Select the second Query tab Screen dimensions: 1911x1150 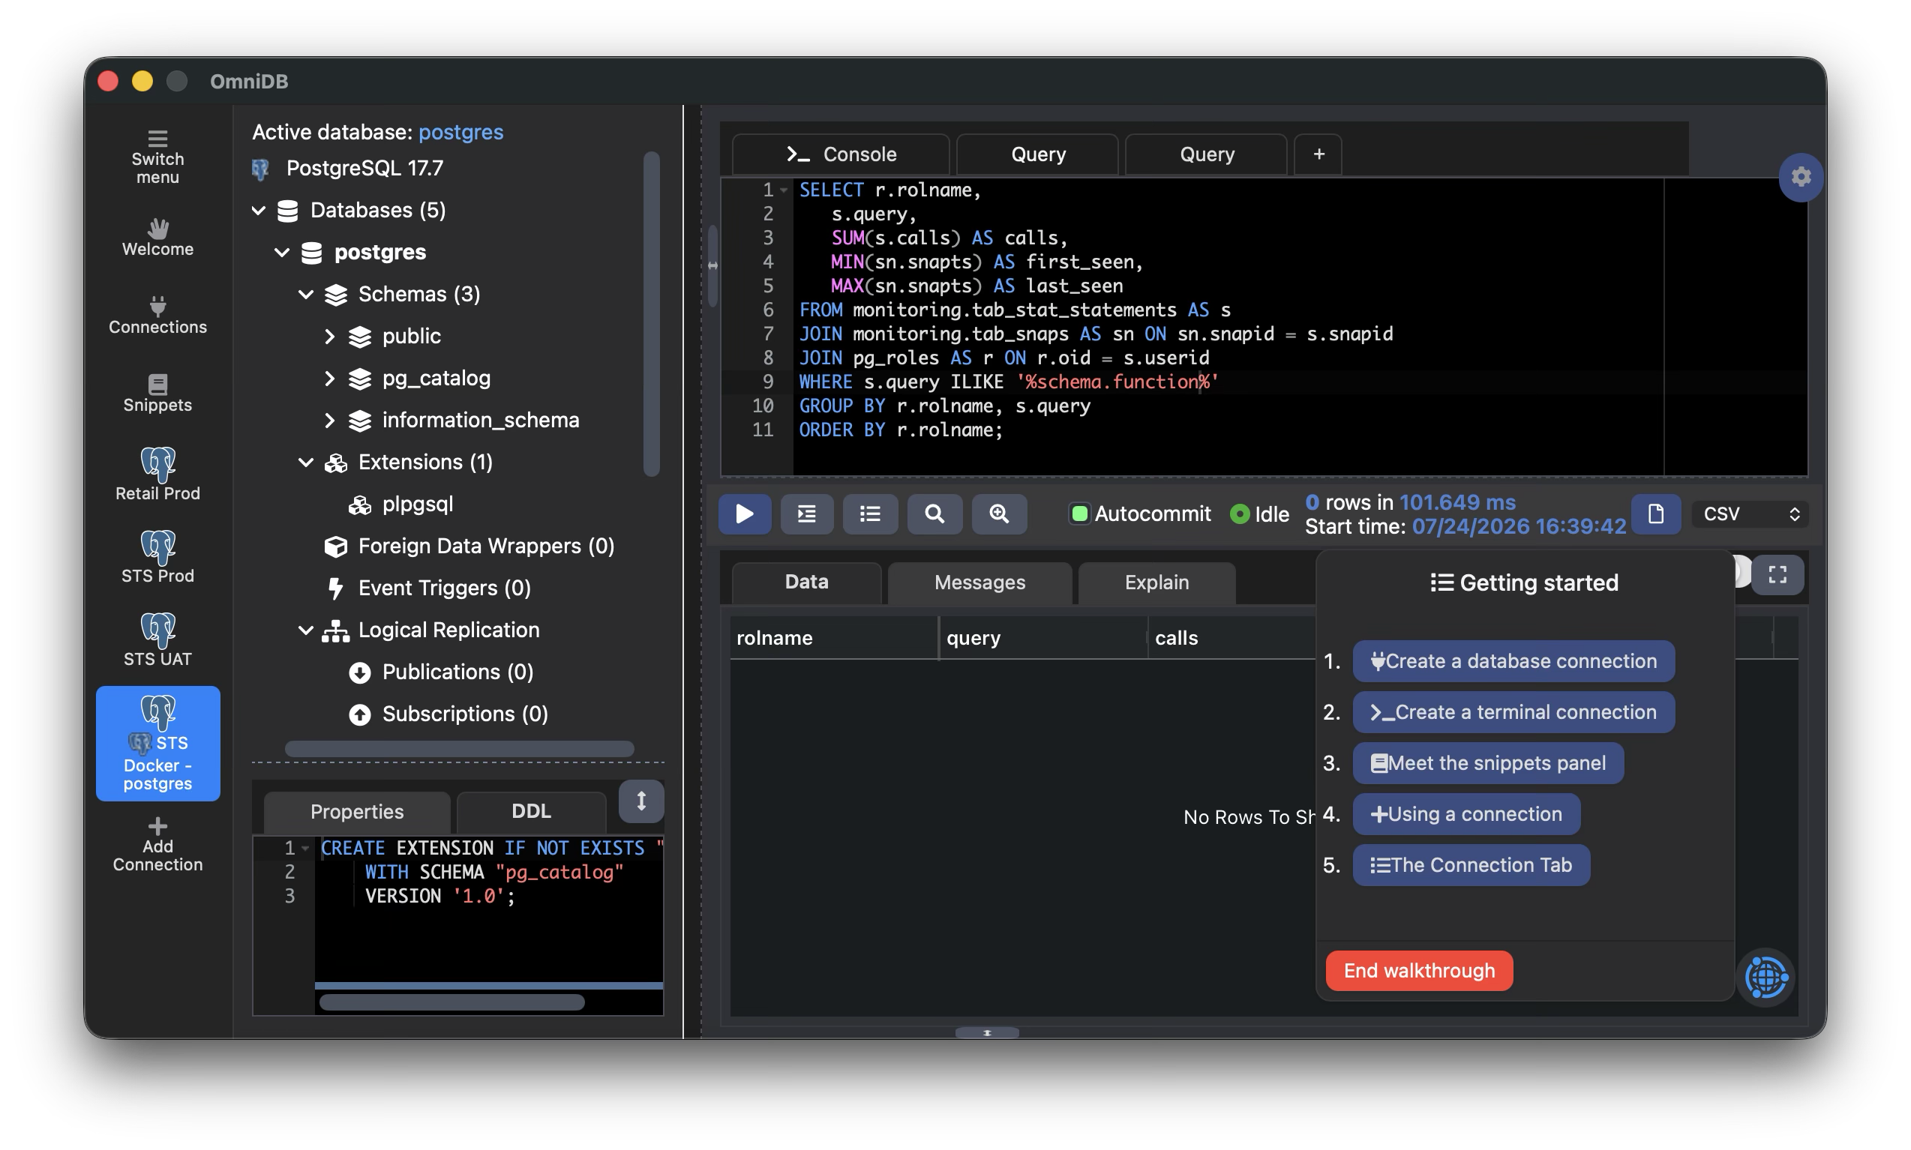tap(1205, 154)
